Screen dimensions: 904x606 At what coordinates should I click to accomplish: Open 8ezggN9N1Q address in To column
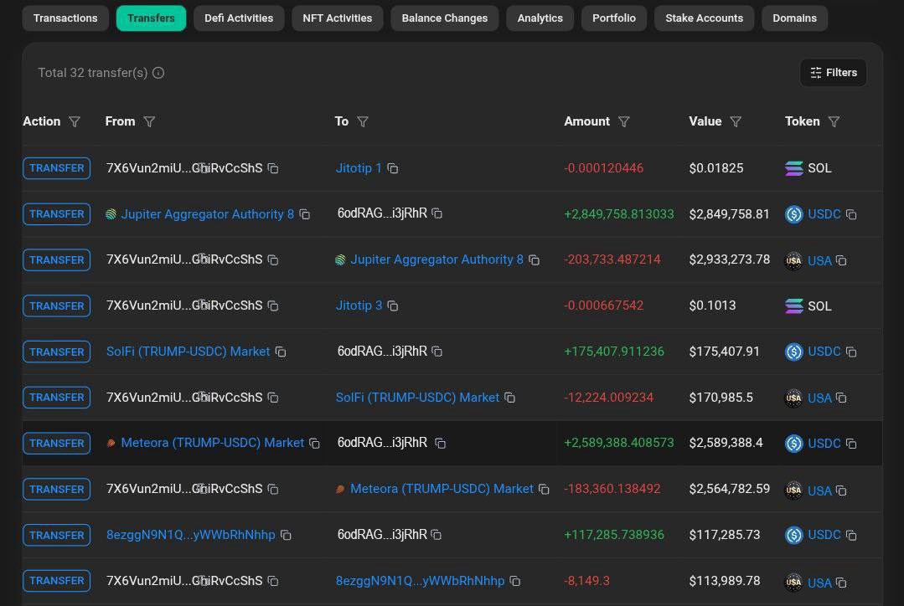click(421, 581)
